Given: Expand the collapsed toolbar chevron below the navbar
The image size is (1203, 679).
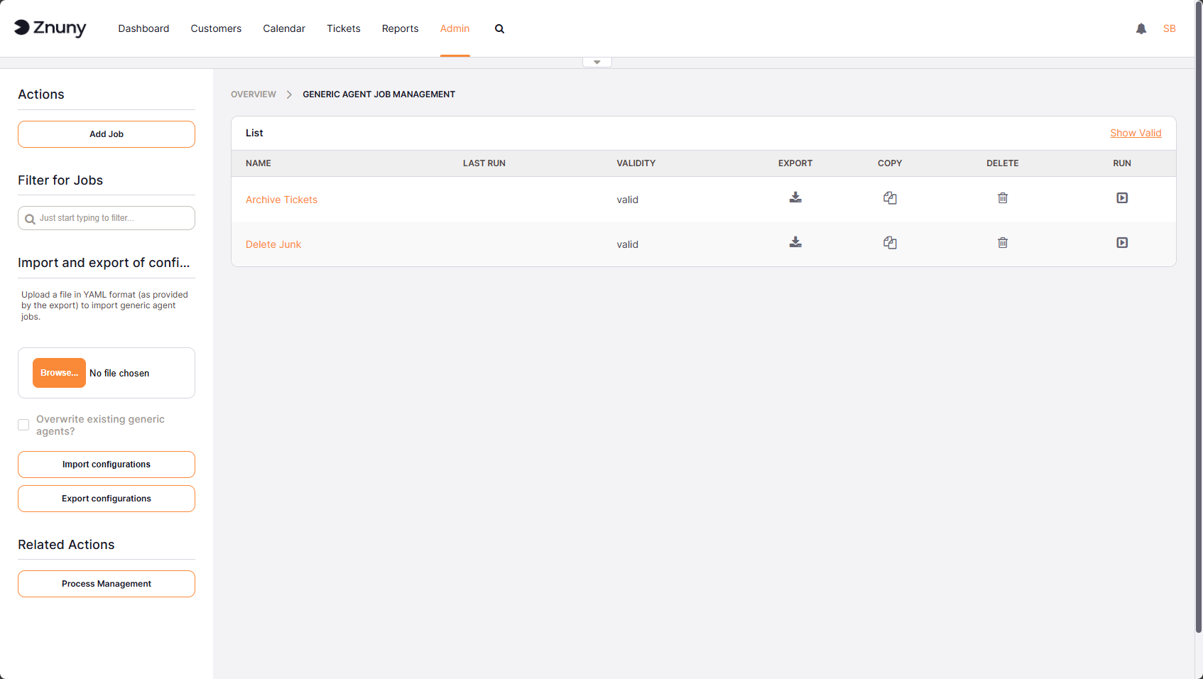Looking at the screenshot, I should click(x=597, y=61).
